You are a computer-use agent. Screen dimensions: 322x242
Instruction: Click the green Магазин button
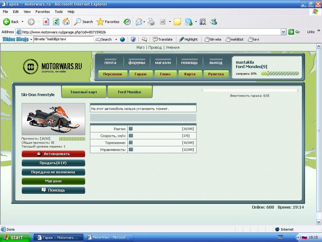pyautogui.click(x=53, y=181)
